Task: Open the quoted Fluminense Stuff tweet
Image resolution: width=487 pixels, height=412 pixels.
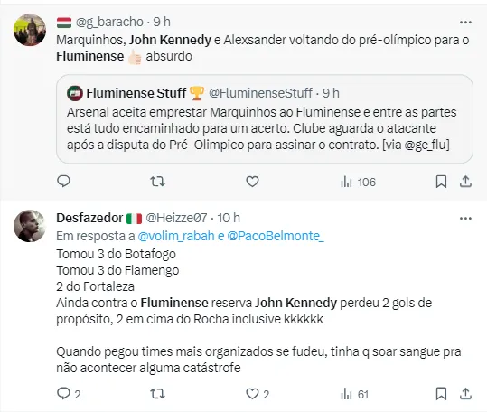Action: (265, 119)
